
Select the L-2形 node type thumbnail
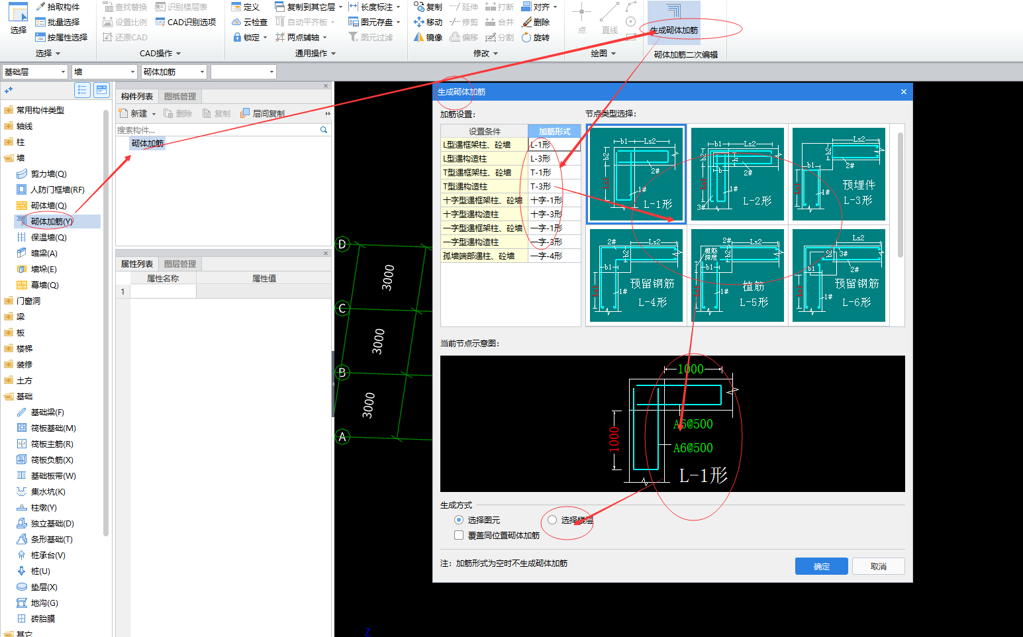coord(738,174)
